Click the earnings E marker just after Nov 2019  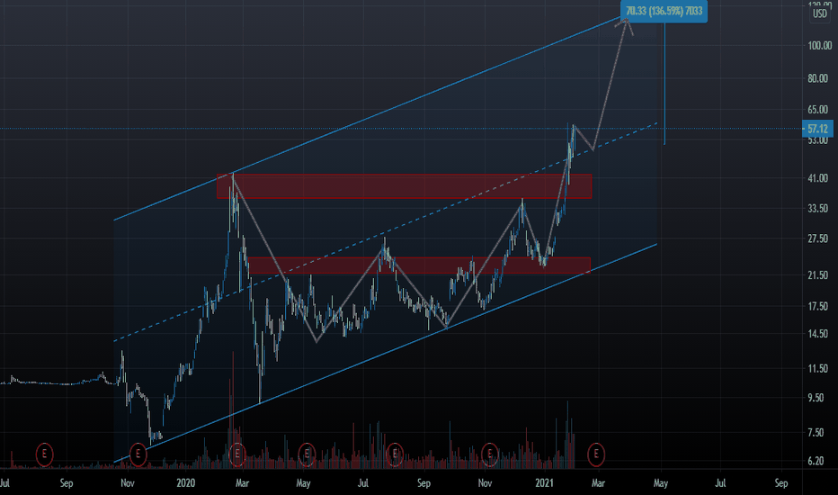tap(138, 454)
